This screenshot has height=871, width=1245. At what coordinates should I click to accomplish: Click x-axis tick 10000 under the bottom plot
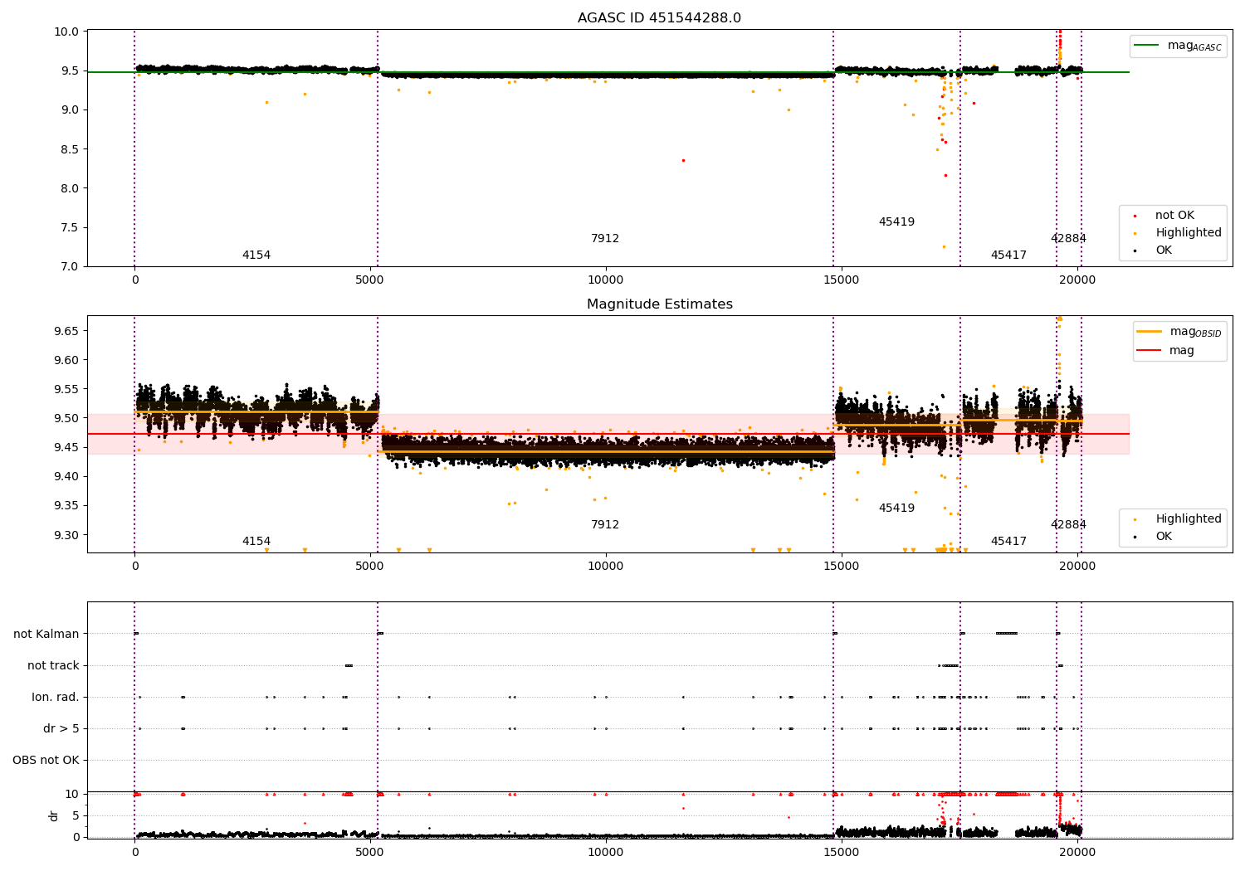click(605, 852)
